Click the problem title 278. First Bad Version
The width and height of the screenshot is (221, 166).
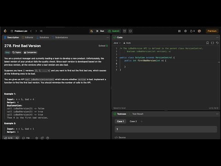click(23, 46)
